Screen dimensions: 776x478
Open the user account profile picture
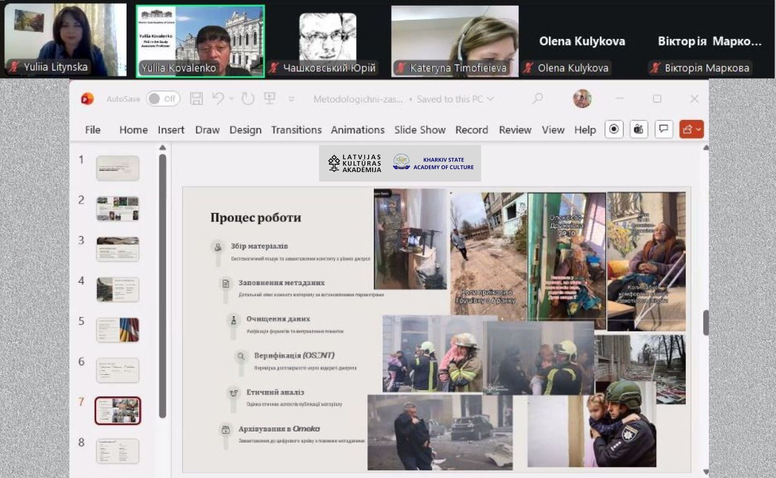[582, 99]
